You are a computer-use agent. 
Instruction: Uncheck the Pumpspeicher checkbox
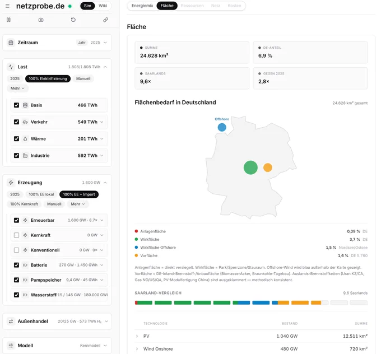point(16,280)
